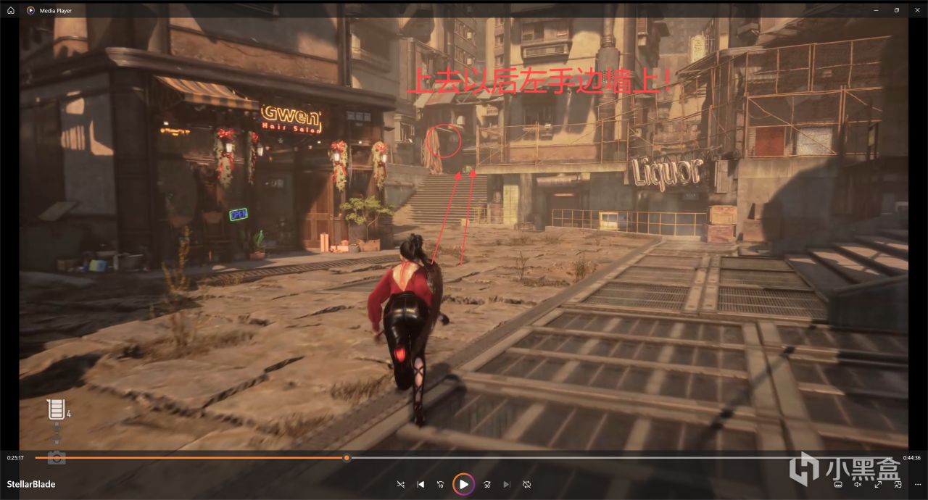Go to the next track
This screenshot has width=928, height=500.
(507, 484)
